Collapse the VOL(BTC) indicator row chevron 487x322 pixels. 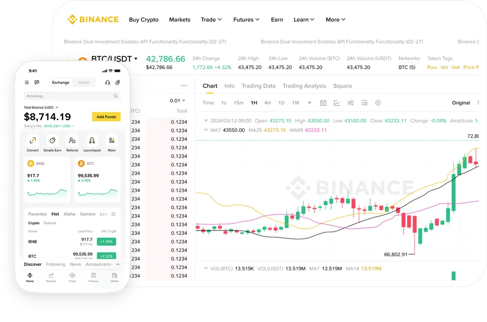coord(206,268)
